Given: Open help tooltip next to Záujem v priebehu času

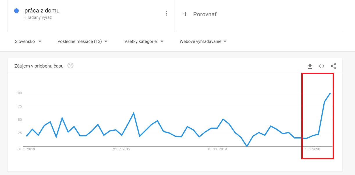Looking at the screenshot, I should click(x=70, y=65).
